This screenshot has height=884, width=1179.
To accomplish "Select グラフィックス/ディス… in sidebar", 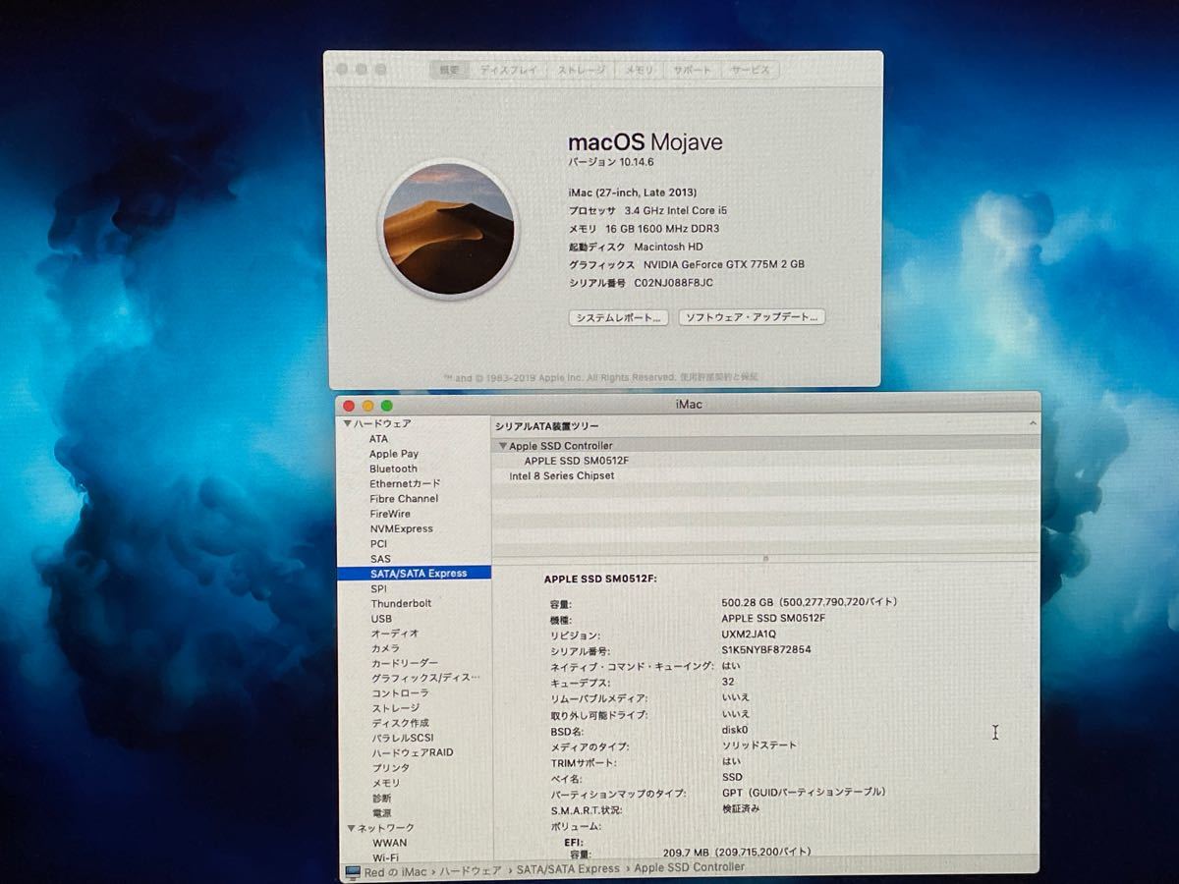I will click(425, 678).
